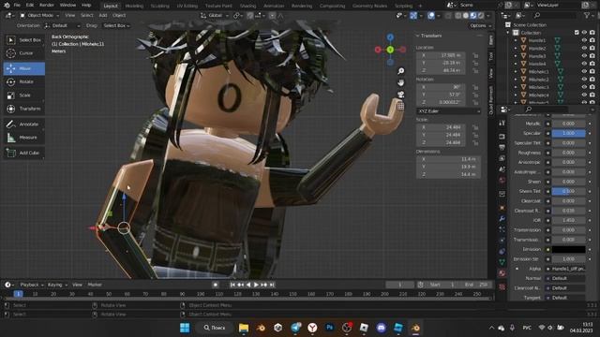The width and height of the screenshot is (600, 337).
Task: Open the Object Data green triangle tab
Action: 502,262
